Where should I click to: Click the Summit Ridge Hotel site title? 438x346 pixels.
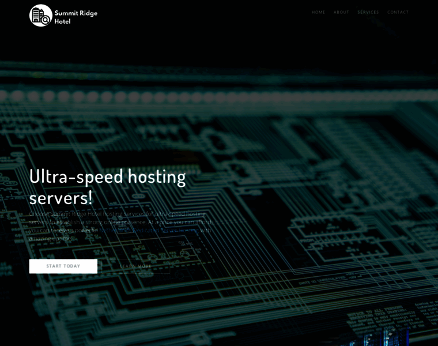pos(75,17)
